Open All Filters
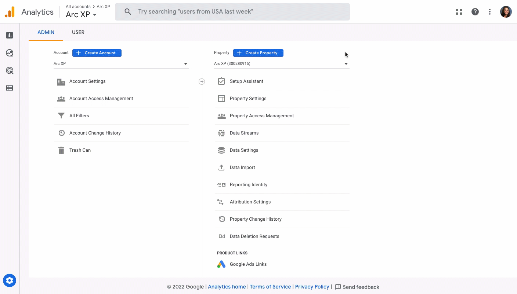Screen dimensions: 517x294 pyautogui.click(x=79, y=116)
